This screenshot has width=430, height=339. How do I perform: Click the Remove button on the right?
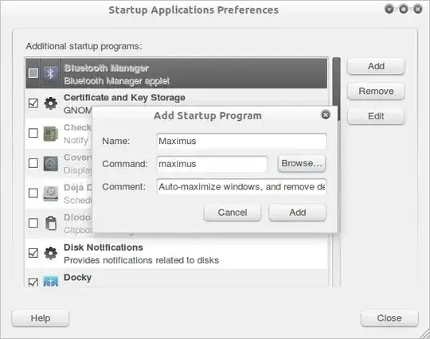click(x=376, y=91)
